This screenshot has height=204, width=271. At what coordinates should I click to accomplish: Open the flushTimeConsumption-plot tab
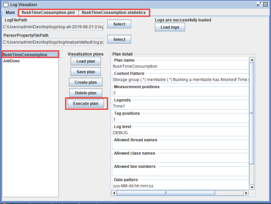[48, 13]
